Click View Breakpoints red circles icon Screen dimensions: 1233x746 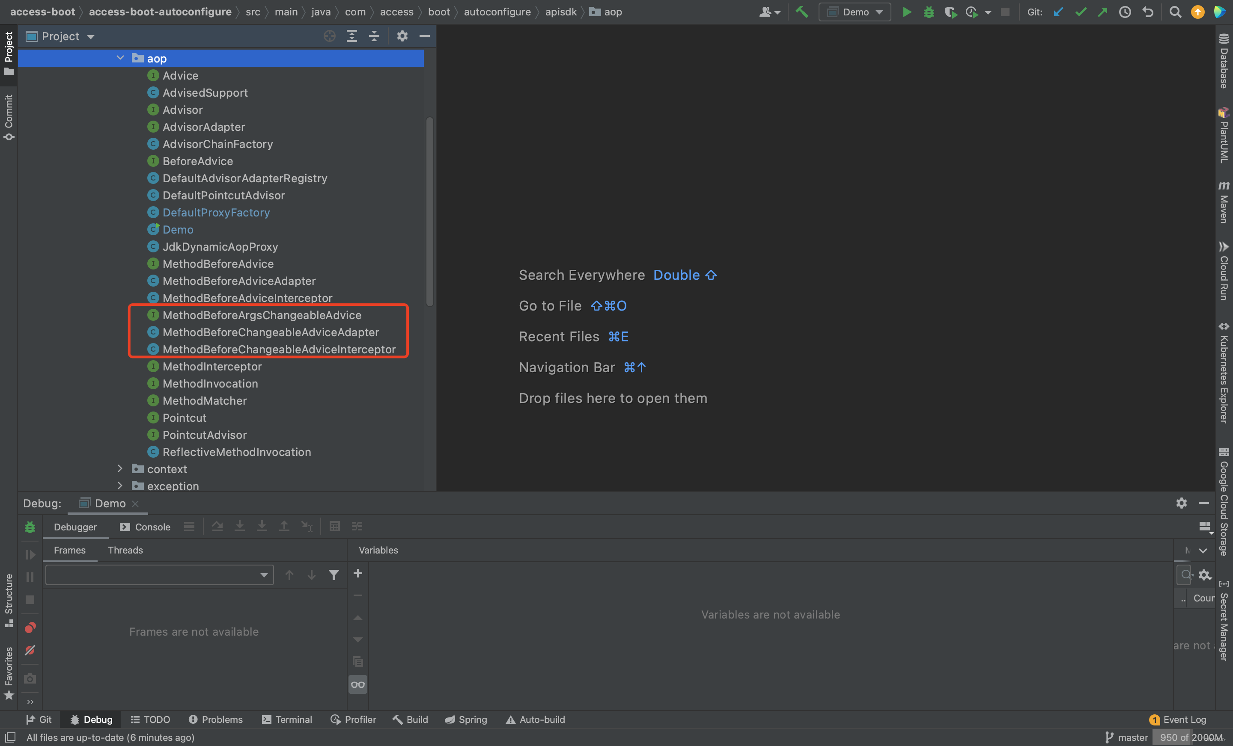tap(30, 628)
